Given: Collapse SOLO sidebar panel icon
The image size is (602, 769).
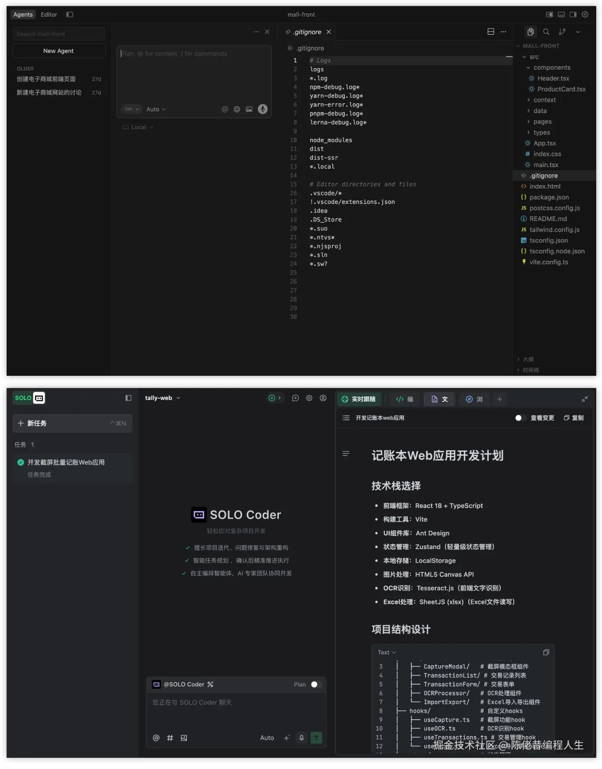Looking at the screenshot, I should pos(128,398).
